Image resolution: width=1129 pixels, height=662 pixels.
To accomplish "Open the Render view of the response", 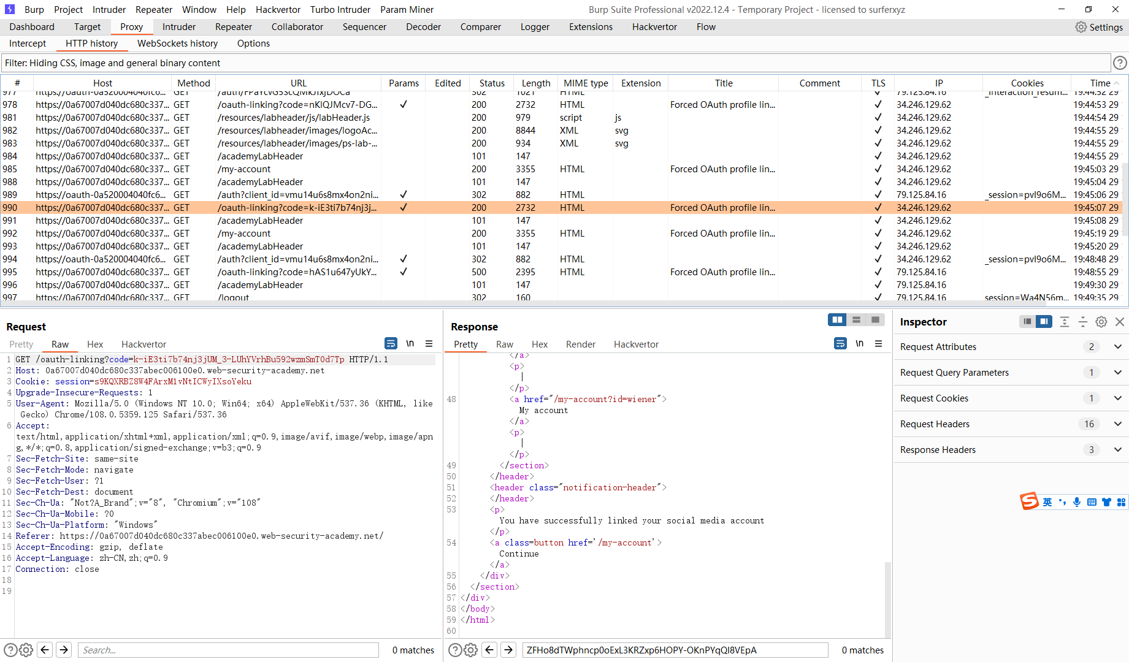I will [580, 344].
